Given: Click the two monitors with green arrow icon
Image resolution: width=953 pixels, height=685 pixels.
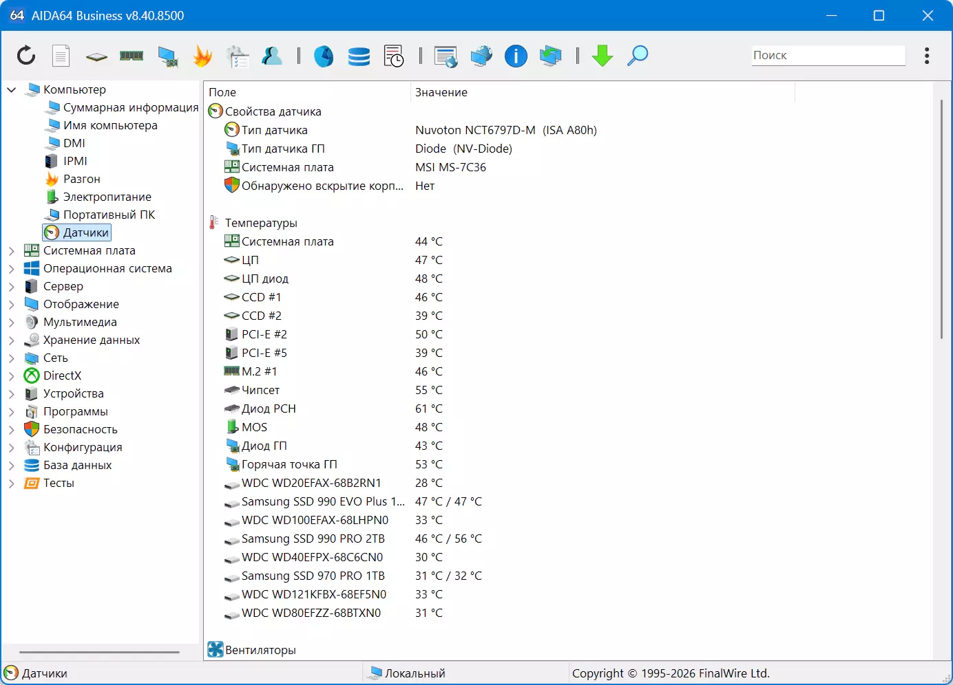Looking at the screenshot, I should click(551, 56).
